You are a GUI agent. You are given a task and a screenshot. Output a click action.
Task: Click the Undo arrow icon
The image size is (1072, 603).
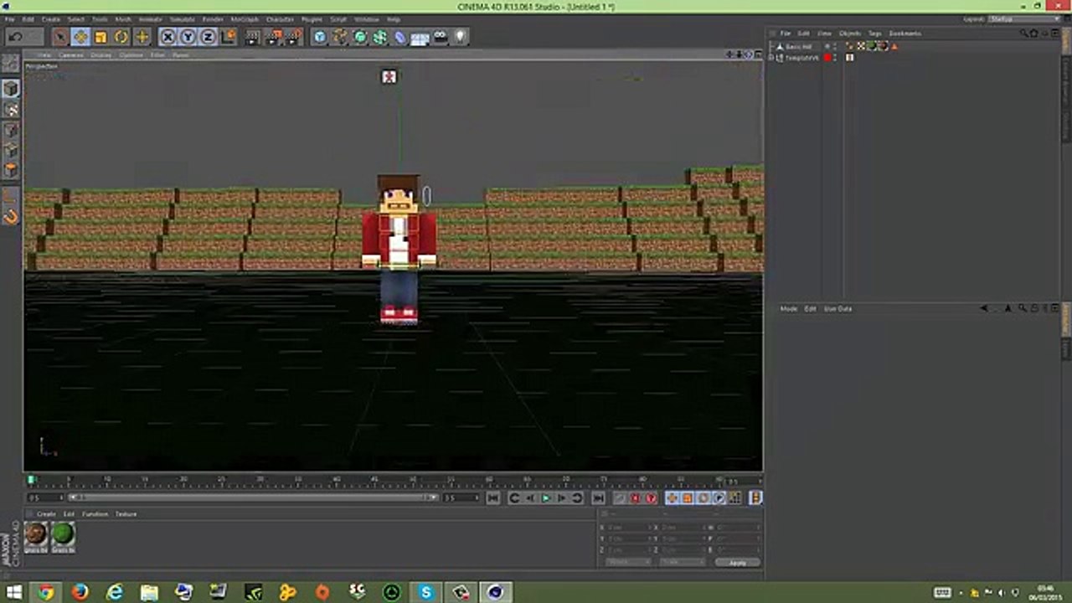point(15,37)
